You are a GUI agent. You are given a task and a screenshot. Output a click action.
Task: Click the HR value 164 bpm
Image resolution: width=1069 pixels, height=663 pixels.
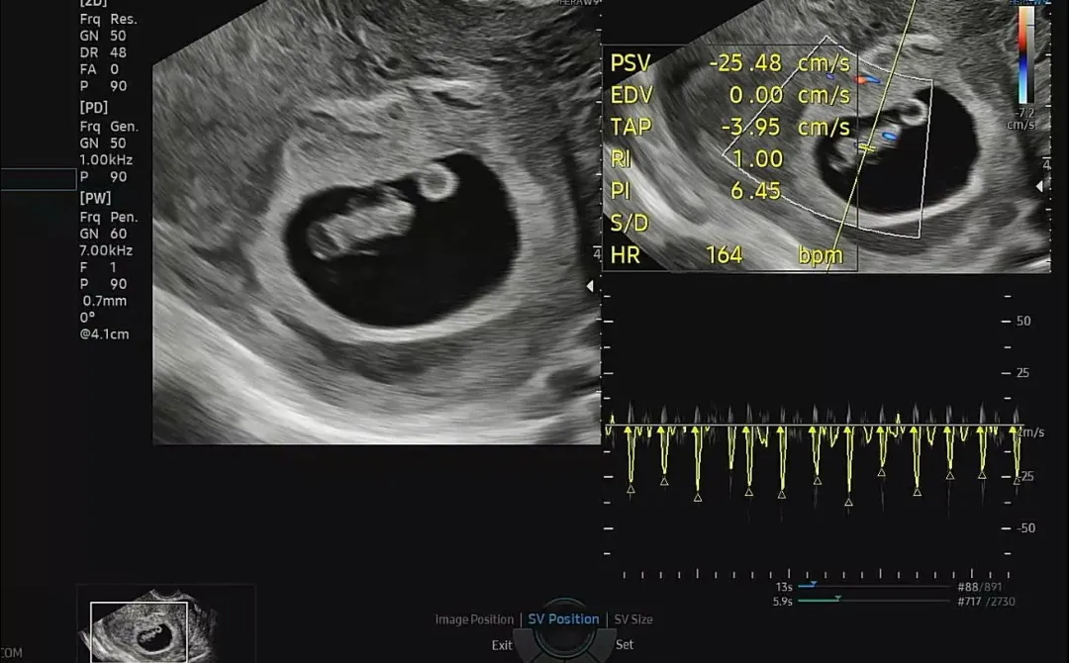point(774,255)
